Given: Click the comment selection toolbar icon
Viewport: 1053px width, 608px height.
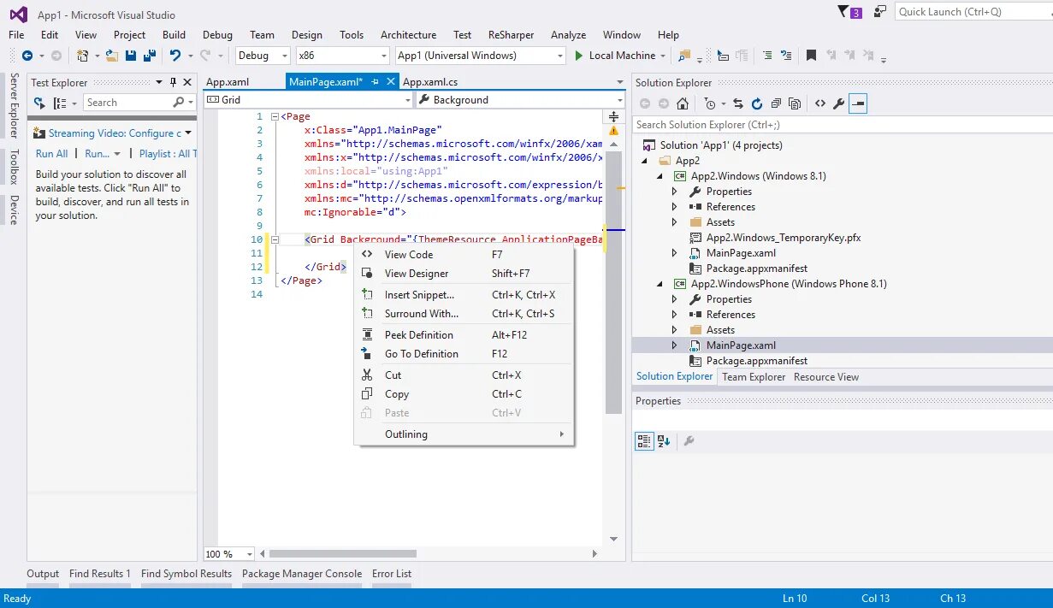Looking at the screenshot, I should click(x=766, y=56).
